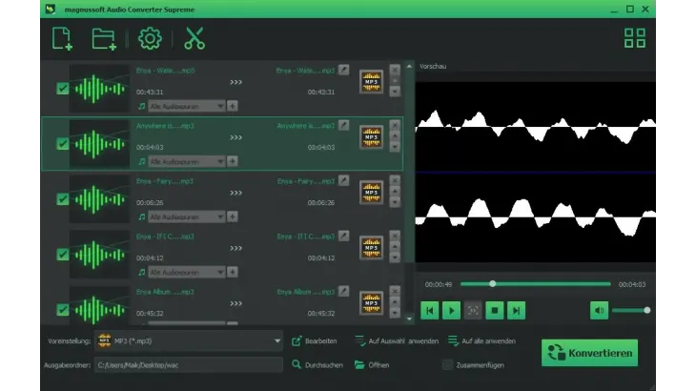Click the Add File icon in toolbar
Image resolution: width=696 pixels, height=391 pixels.
tap(62, 39)
